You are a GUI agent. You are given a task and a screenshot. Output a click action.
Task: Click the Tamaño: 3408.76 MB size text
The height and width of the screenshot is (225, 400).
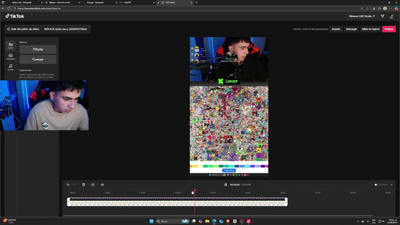pyautogui.click(x=311, y=29)
